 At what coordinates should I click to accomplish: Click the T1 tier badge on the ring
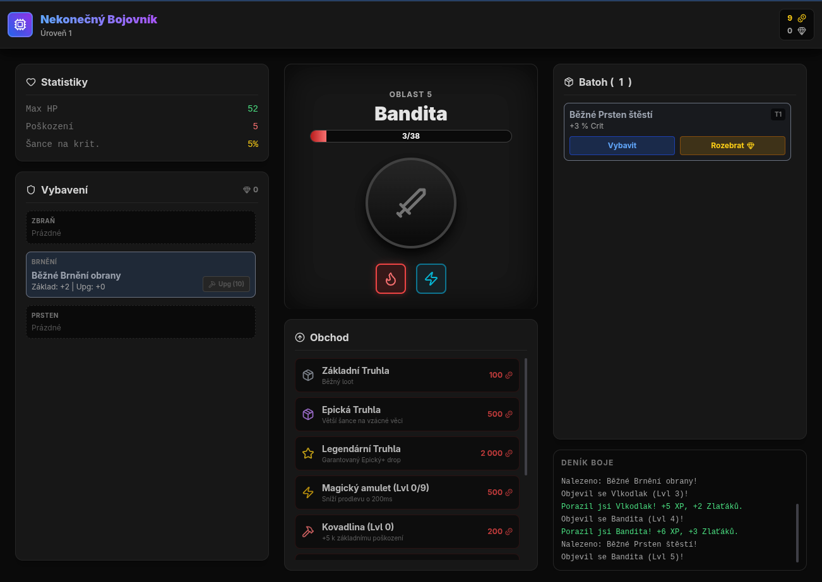(778, 115)
